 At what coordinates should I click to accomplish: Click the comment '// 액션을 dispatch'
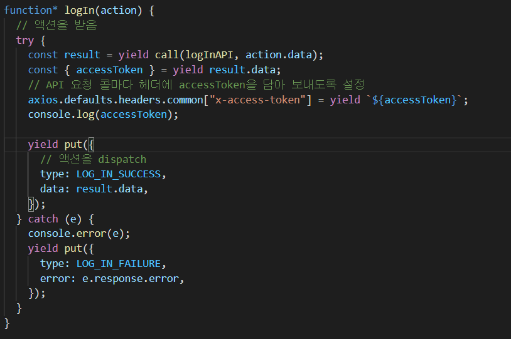click(93, 159)
